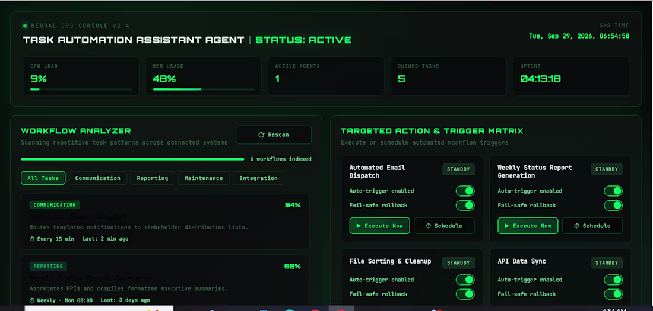
Task: Switch off Fail-safe rollback for Weekly Status Report
Action: (x=613, y=206)
